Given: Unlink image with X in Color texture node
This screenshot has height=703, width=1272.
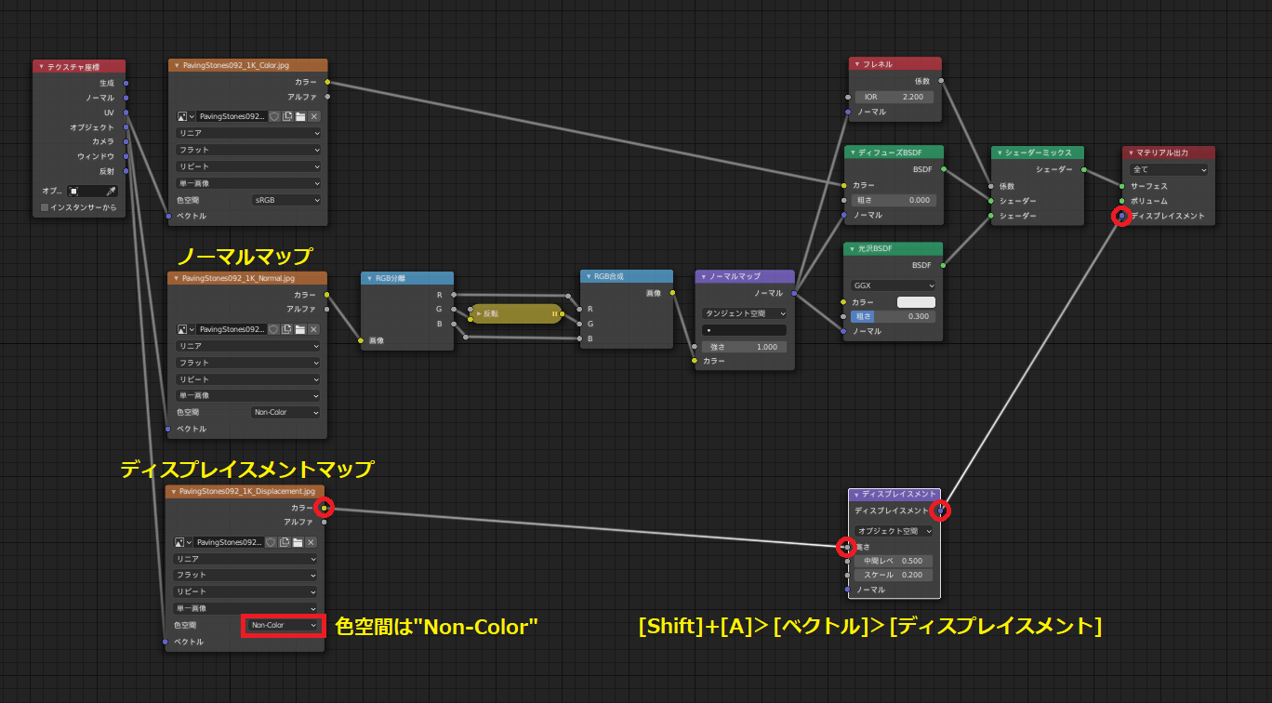Looking at the screenshot, I should click(x=314, y=116).
